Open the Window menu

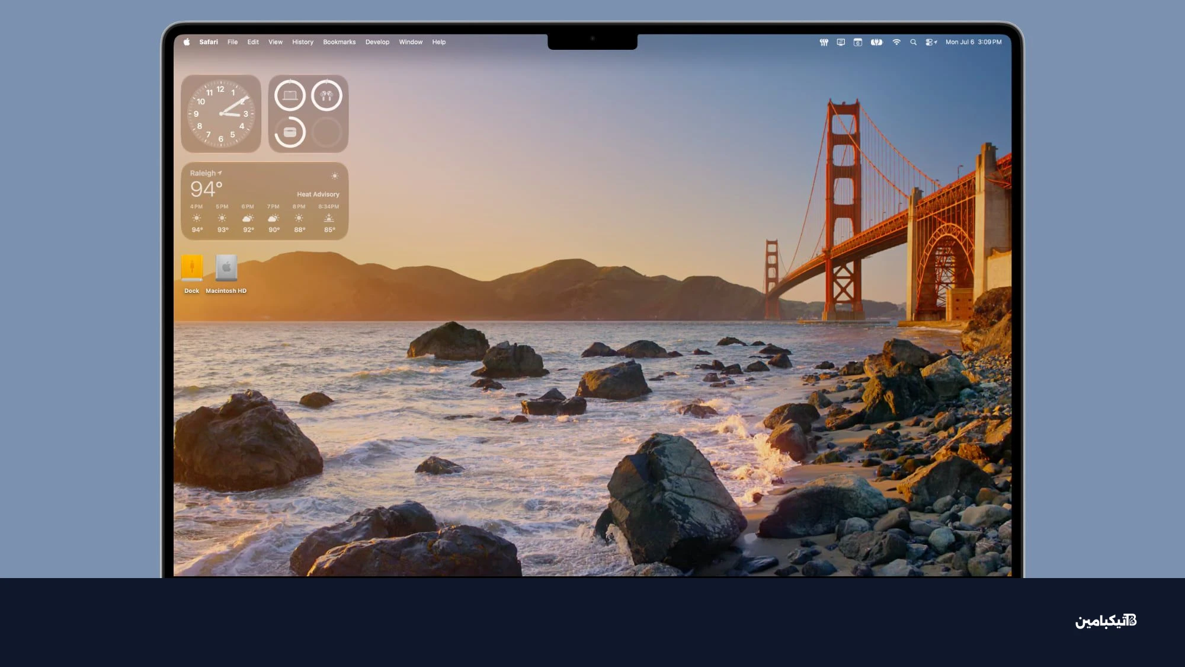pyautogui.click(x=411, y=42)
